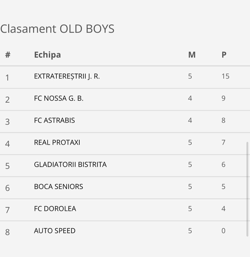Open the AUTO SPEED team entry
This screenshot has height=257, width=250.
55,231
